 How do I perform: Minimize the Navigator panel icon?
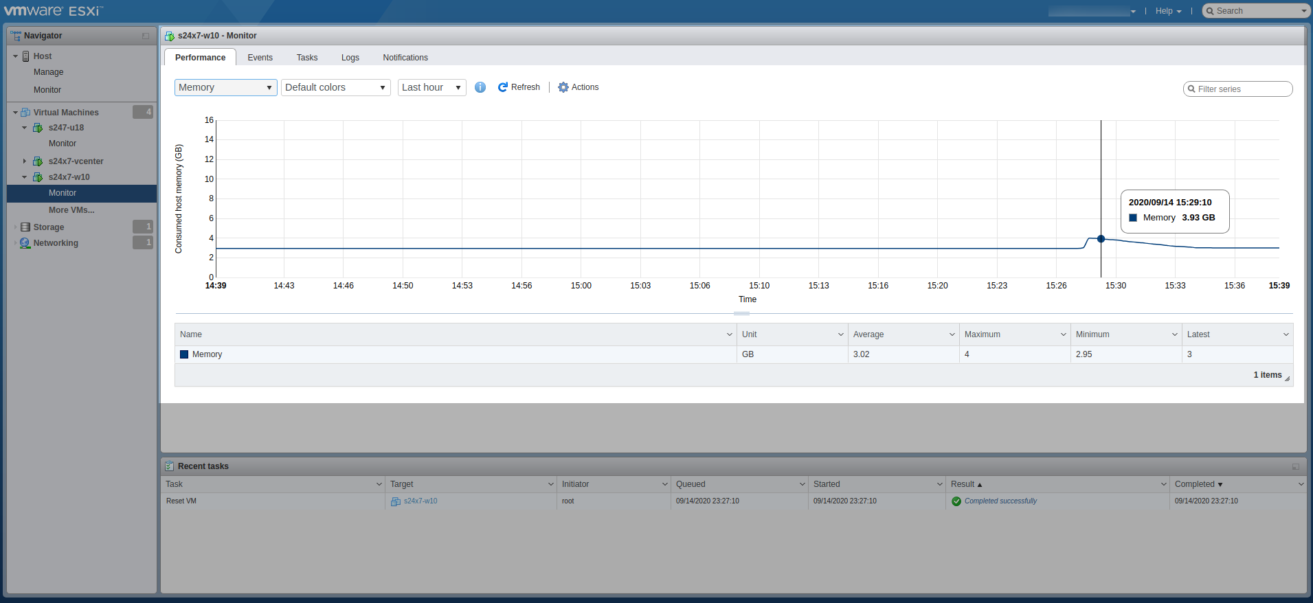point(146,36)
